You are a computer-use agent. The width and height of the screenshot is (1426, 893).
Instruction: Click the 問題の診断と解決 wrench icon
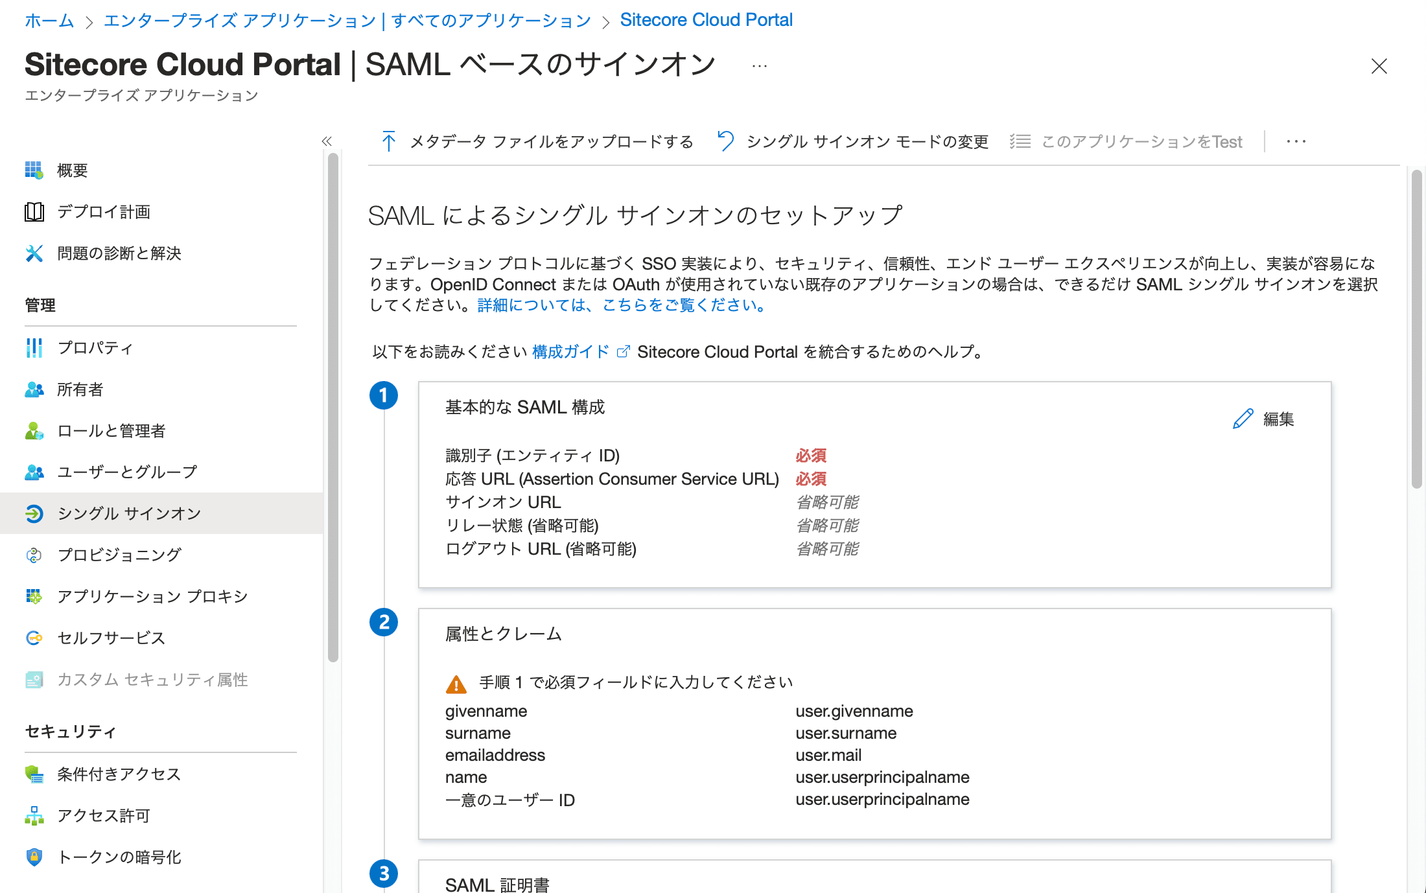34,253
